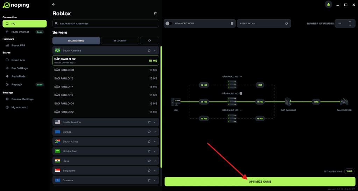The width and height of the screenshot is (358, 191).
Task: Click the refresh servers icon button
Action: coord(150,40)
